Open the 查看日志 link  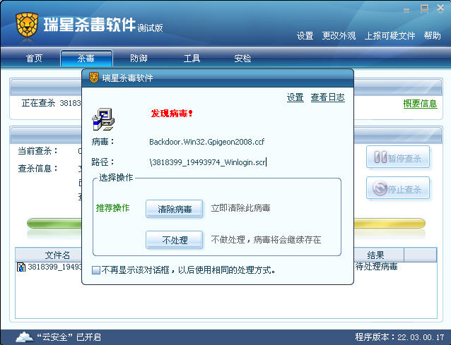point(327,97)
